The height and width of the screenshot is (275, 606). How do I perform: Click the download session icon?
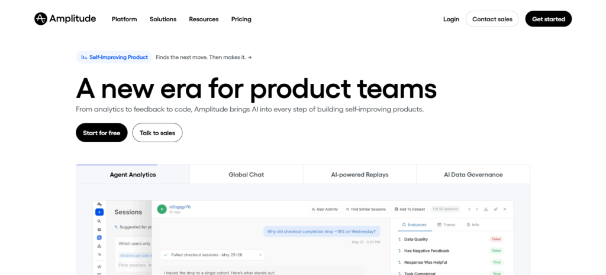486,209
